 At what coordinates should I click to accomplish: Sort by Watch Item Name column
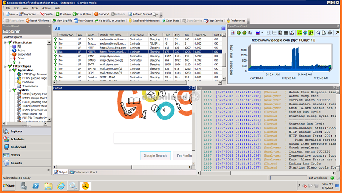[x=113, y=35]
